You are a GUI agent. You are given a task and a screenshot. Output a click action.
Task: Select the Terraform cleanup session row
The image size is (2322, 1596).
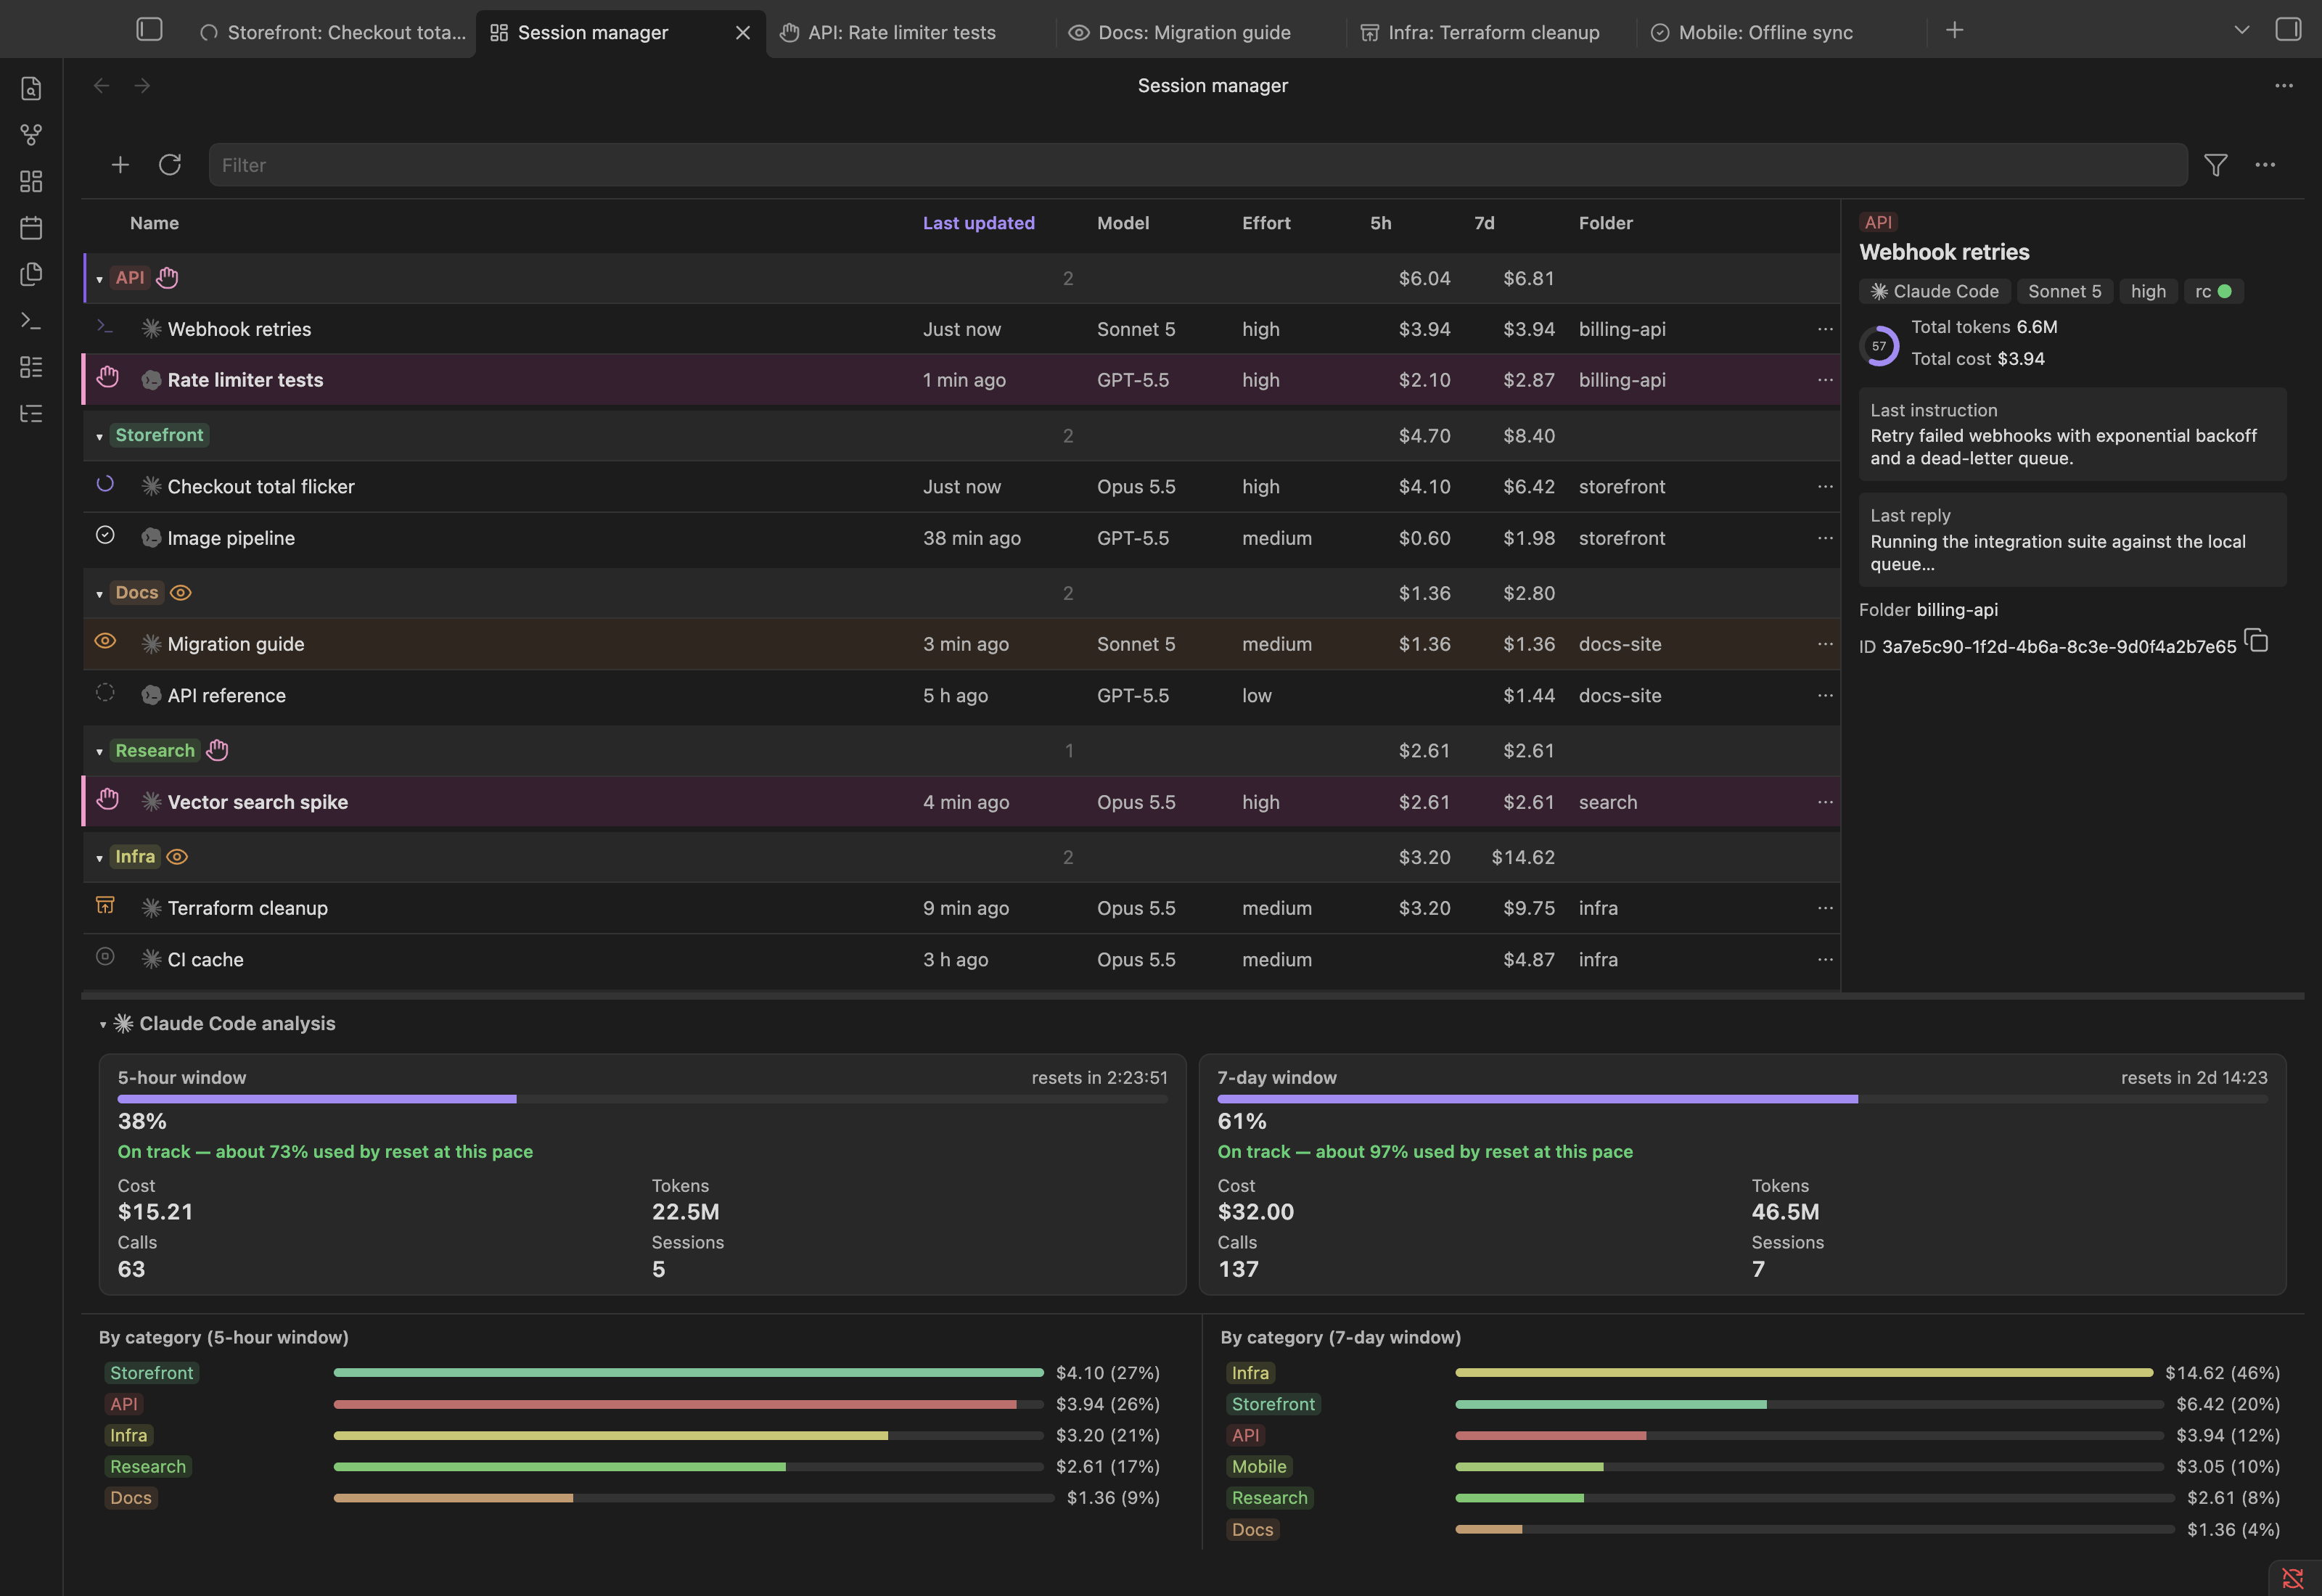961,908
